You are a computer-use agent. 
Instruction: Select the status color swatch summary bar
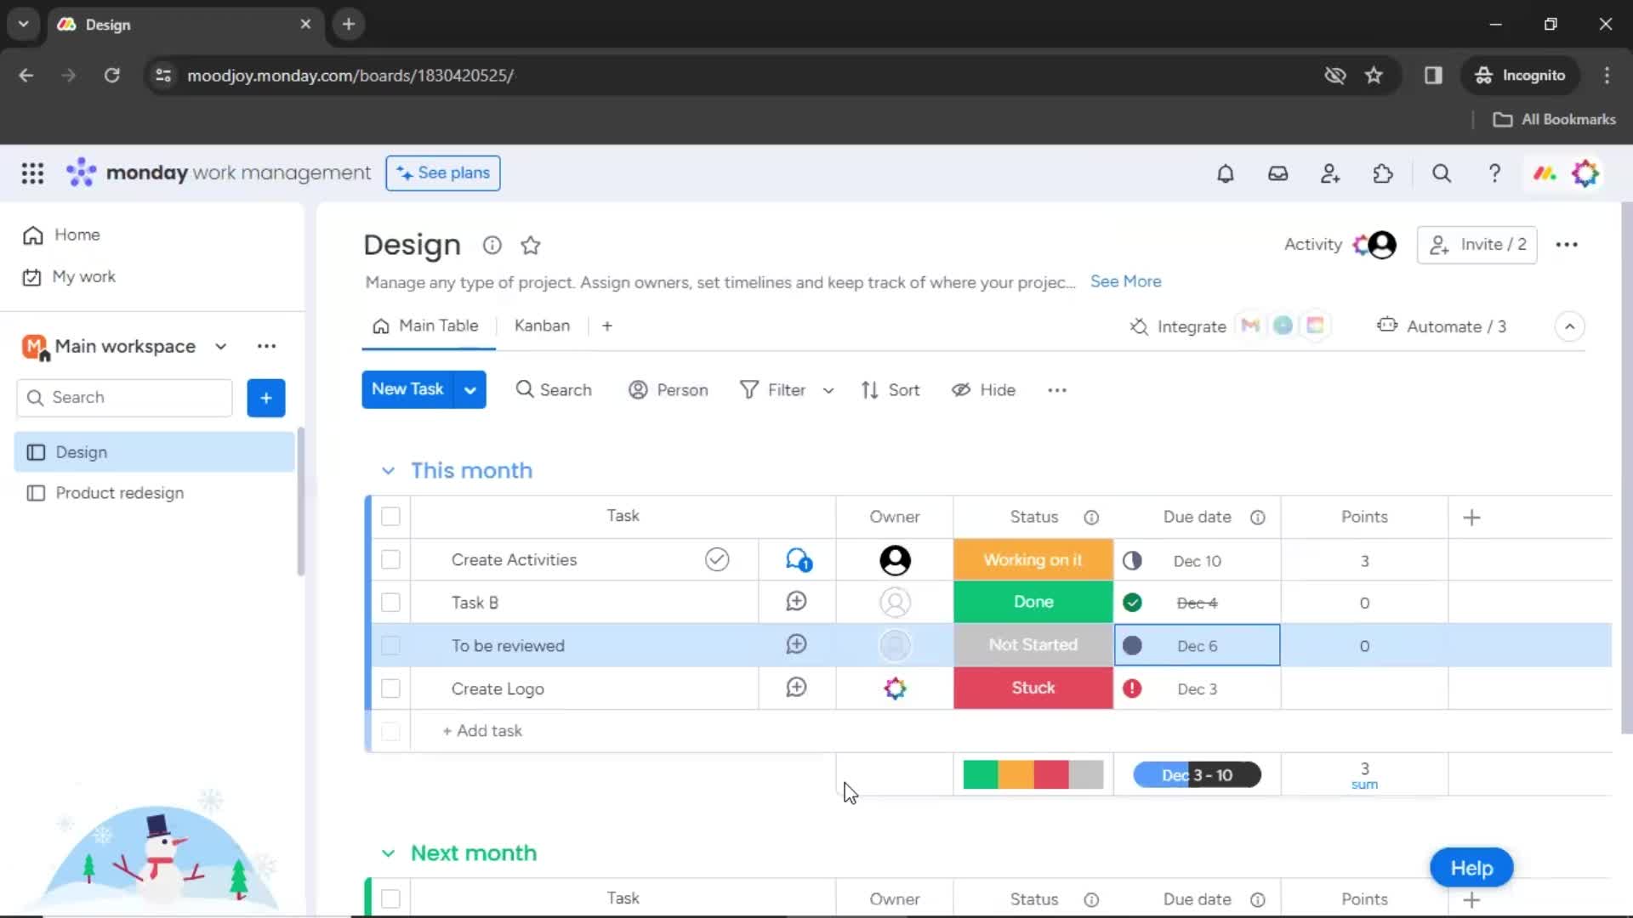tap(1033, 774)
